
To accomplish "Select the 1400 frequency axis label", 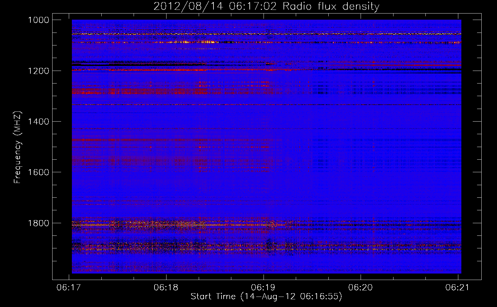I will click(38, 122).
